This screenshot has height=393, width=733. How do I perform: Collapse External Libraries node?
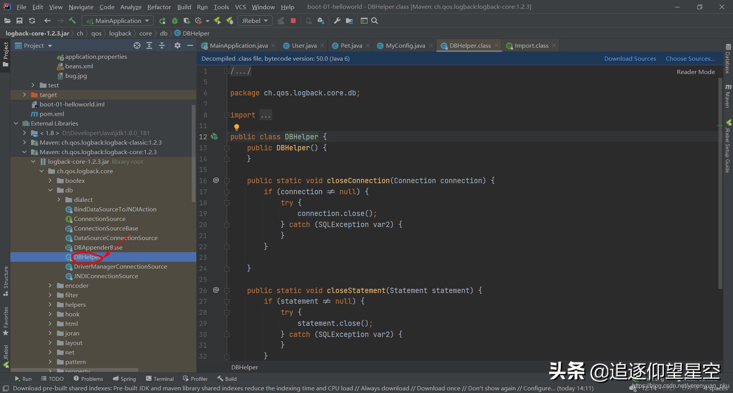[16, 123]
